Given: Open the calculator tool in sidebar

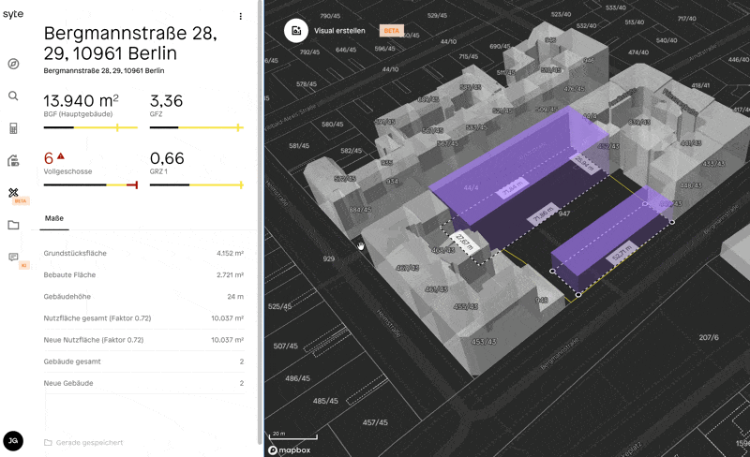Looking at the screenshot, I should click(13, 128).
